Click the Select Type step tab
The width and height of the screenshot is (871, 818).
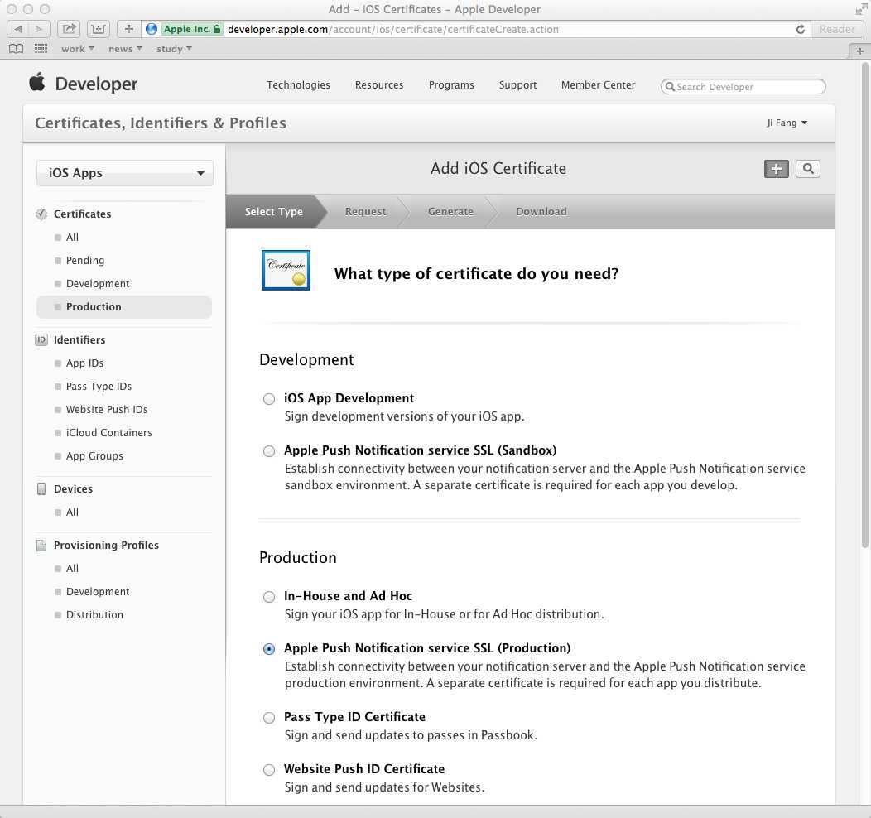click(x=274, y=212)
